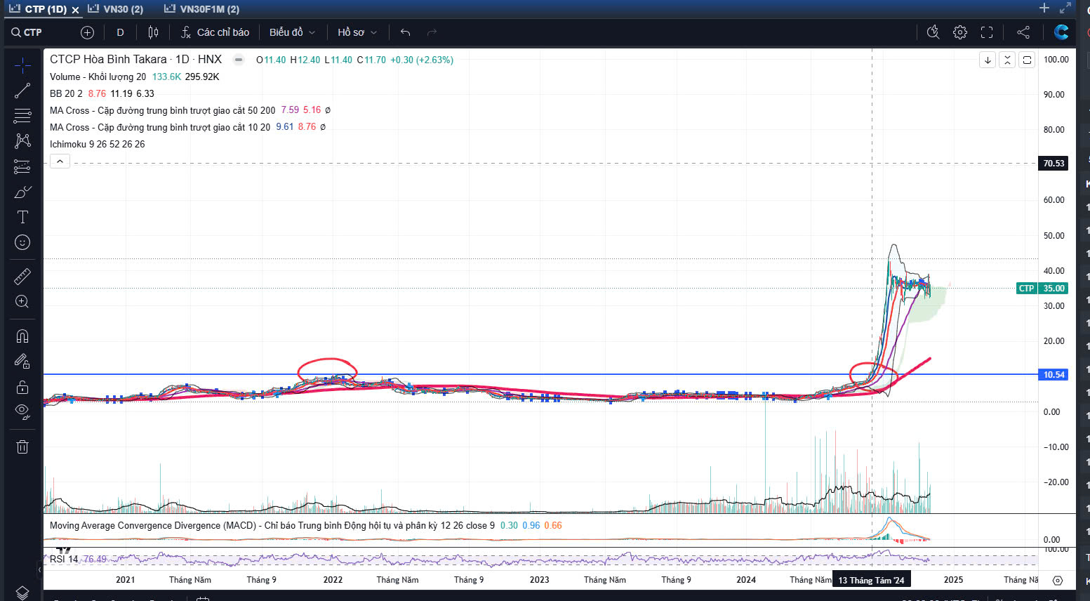Toggle lock all drawings padlock
Viewport: 1090px width, 601px height.
coord(22,387)
